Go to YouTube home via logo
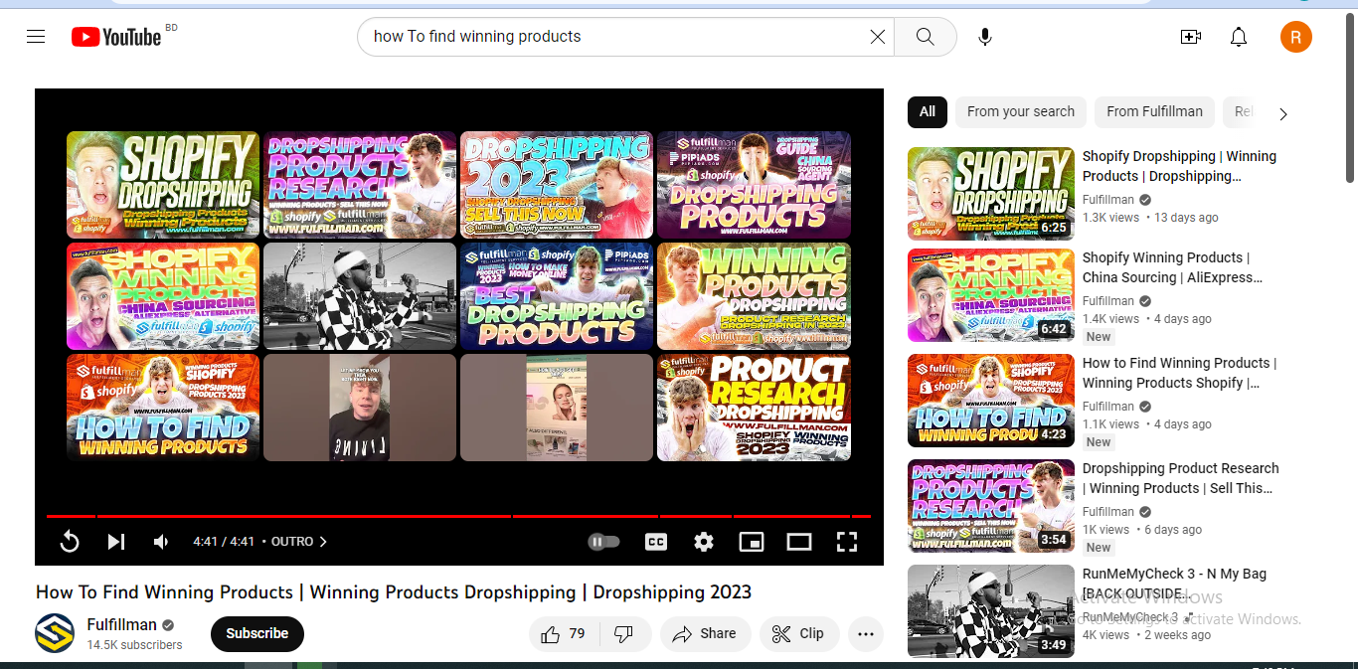Screen dimensions: 1358x669 pos(116,37)
